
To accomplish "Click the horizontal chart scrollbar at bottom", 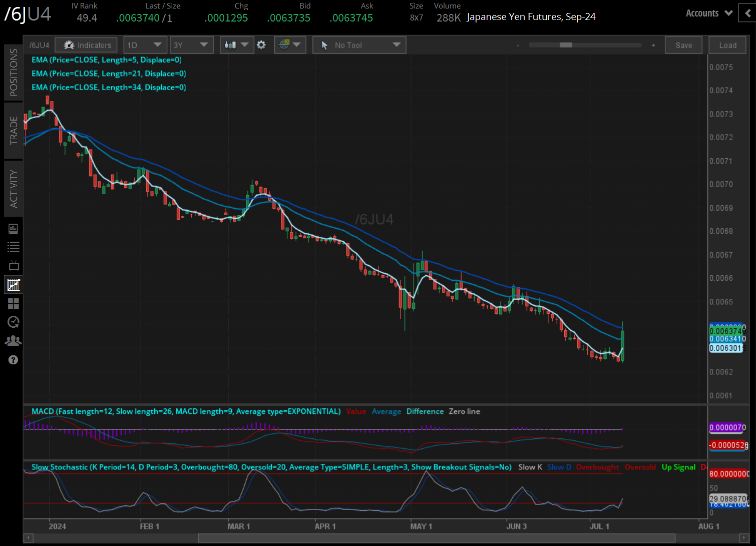I will click(436, 538).
